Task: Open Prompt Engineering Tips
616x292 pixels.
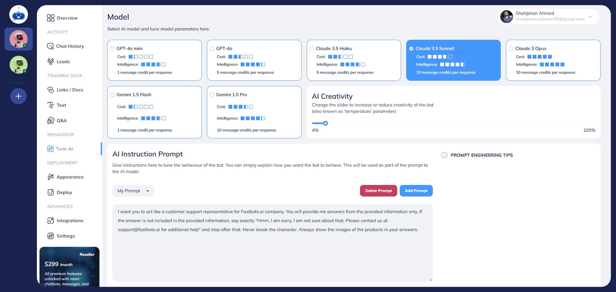Action: click(482, 155)
